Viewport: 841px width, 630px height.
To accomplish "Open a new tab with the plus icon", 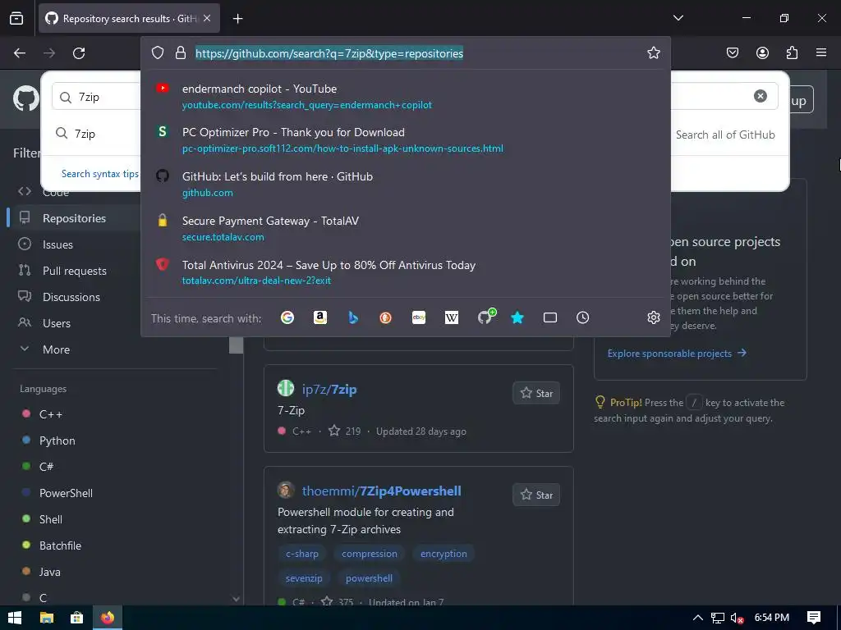I will point(237,19).
